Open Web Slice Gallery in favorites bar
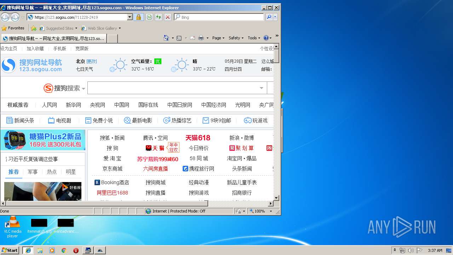The height and width of the screenshot is (255, 453). [101, 28]
